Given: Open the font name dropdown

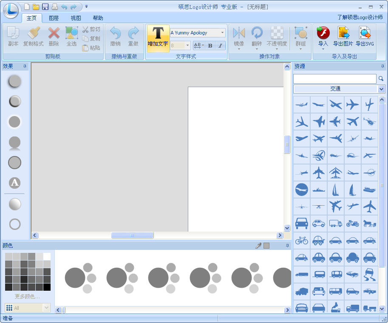Looking at the screenshot, I should (x=222, y=33).
